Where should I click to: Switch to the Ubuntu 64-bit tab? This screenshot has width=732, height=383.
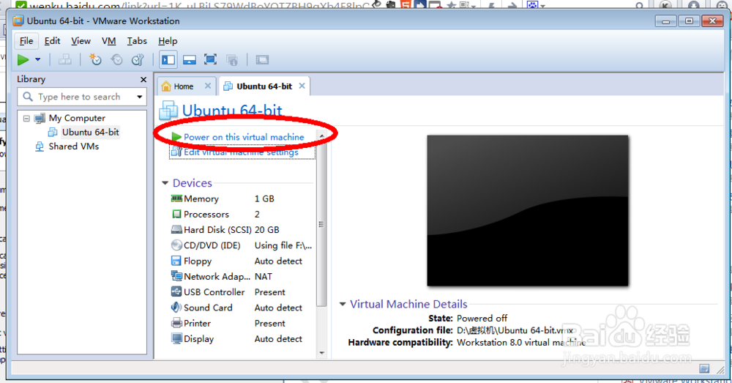click(x=264, y=86)
